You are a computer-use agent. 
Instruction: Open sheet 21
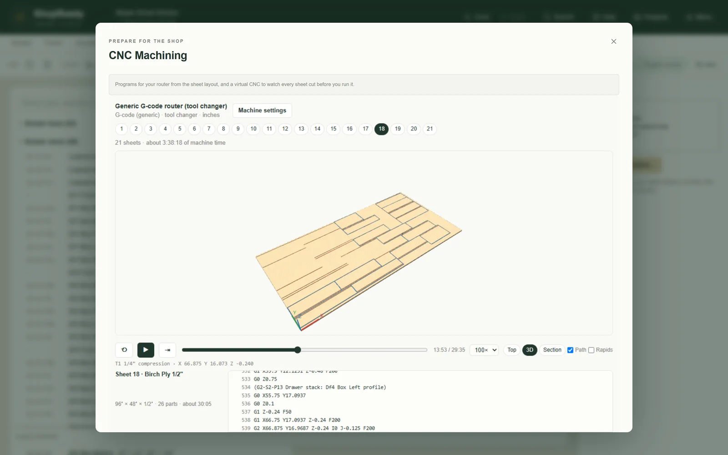(430, 129)
